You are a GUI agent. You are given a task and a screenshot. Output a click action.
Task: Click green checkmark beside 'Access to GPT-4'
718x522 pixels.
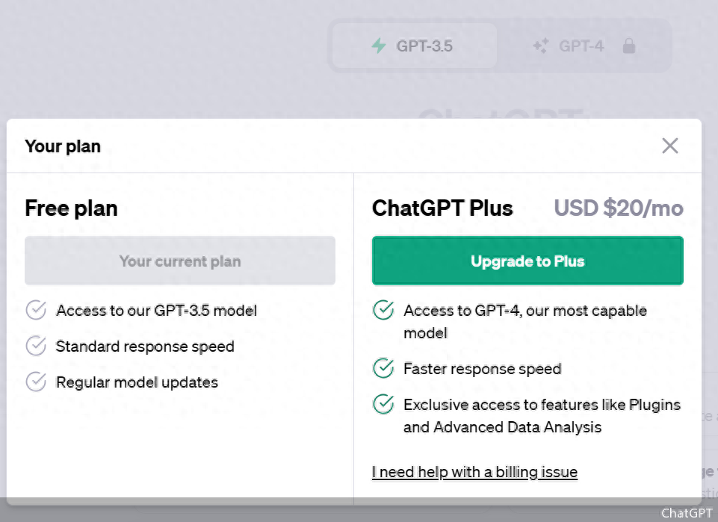pos(383,310)
